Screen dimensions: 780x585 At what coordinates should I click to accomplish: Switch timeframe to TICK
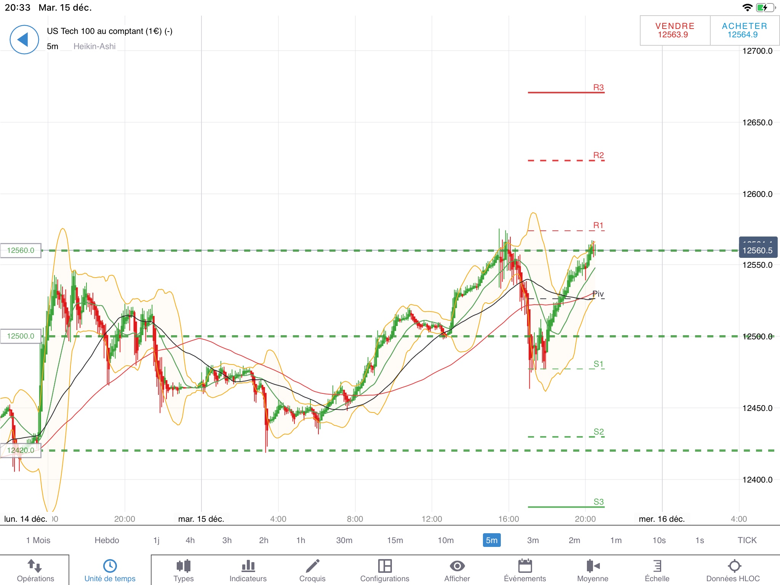[747, 540]
